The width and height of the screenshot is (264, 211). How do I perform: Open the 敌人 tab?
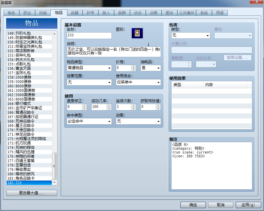point(106,13)
